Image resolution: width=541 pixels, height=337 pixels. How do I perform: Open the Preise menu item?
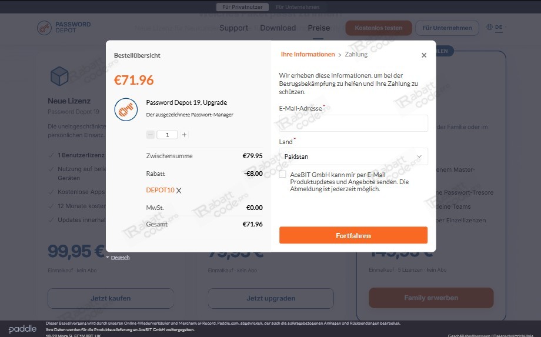tap(319, 28)
